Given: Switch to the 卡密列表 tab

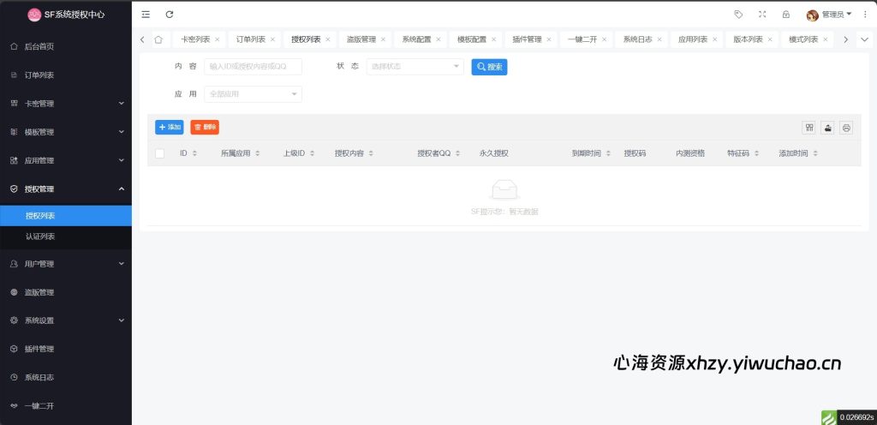Looking at the screenshot, I should [x=195, y=39].
